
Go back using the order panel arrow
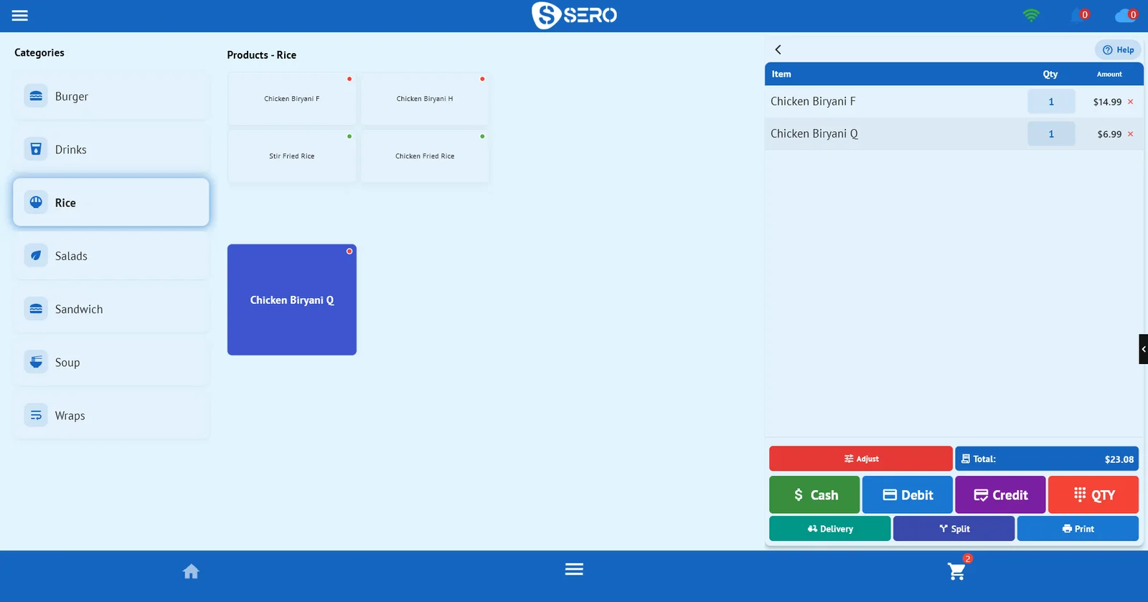[778, 49]
